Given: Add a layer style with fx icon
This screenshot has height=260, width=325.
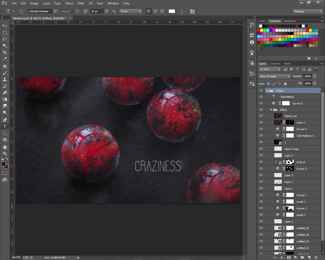Looking at the screenshot, I should coord(282,257).
